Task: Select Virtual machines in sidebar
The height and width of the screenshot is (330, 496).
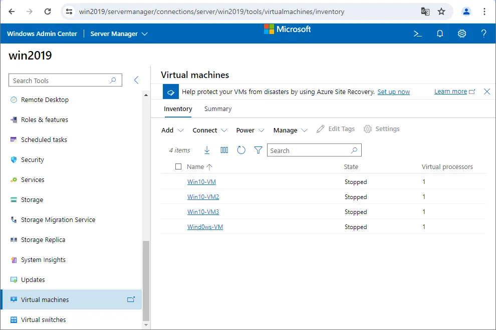Action: [72, 299]
